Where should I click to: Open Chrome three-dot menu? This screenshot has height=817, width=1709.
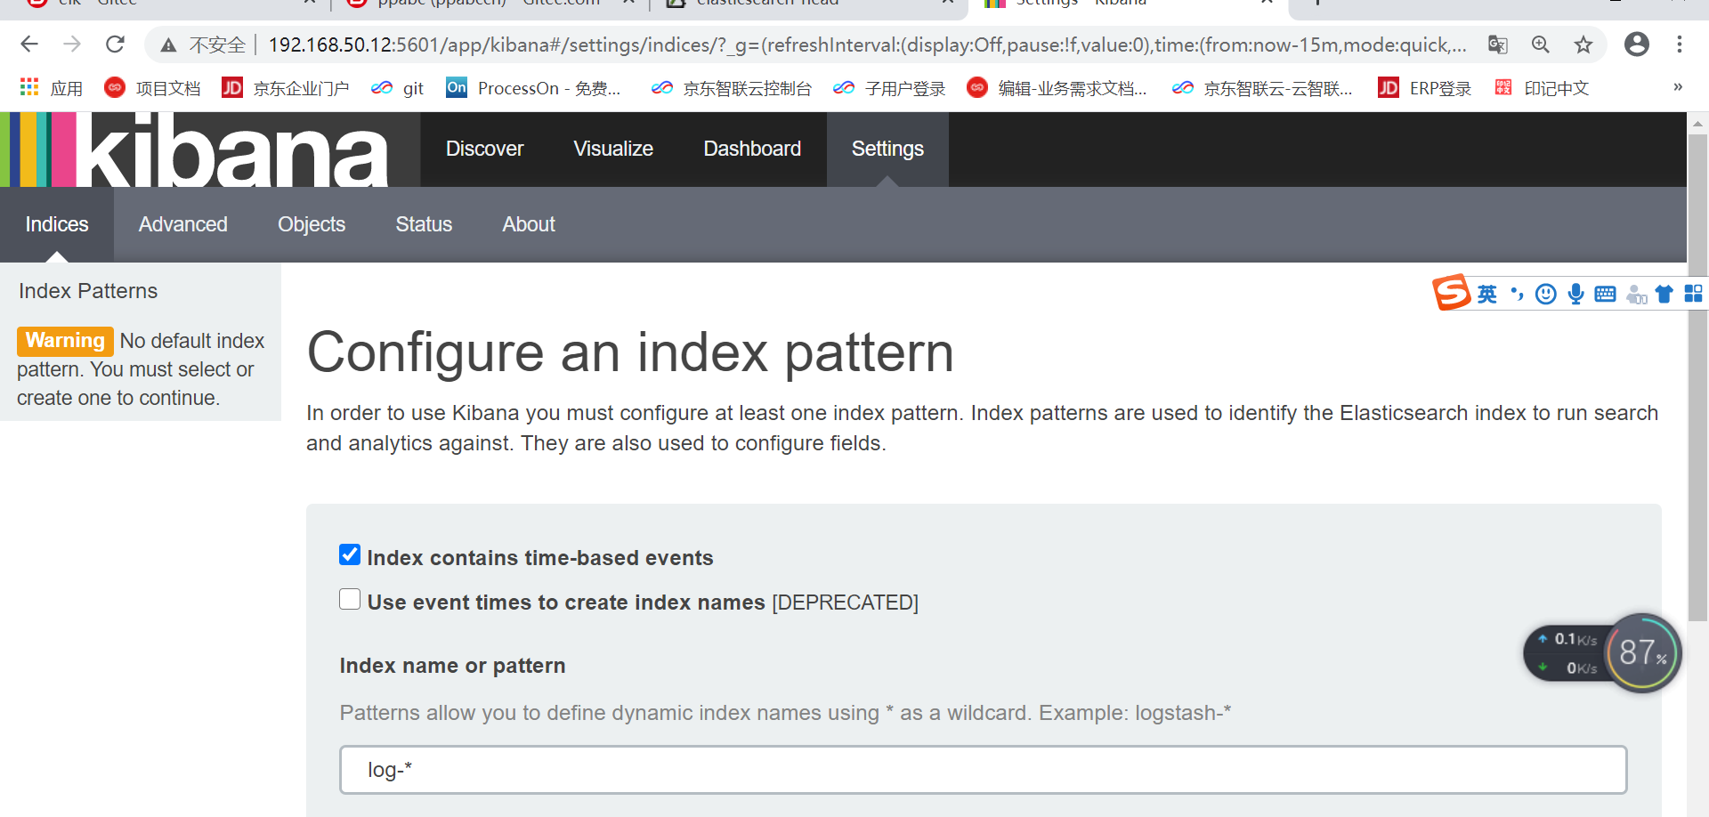[x=1680, y=44]
